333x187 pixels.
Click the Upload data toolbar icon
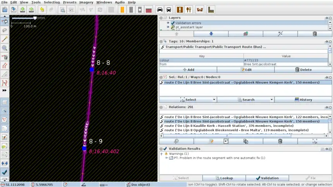tap(31, 10)
